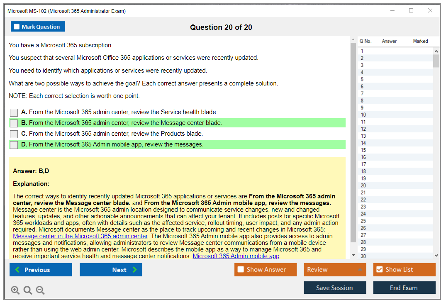Select question 3 in the list

click(x=395, y=65)
